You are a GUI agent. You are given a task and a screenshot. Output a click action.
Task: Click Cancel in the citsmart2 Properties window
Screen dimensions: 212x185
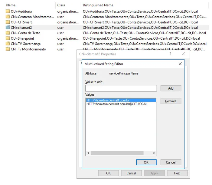point(131,173)
